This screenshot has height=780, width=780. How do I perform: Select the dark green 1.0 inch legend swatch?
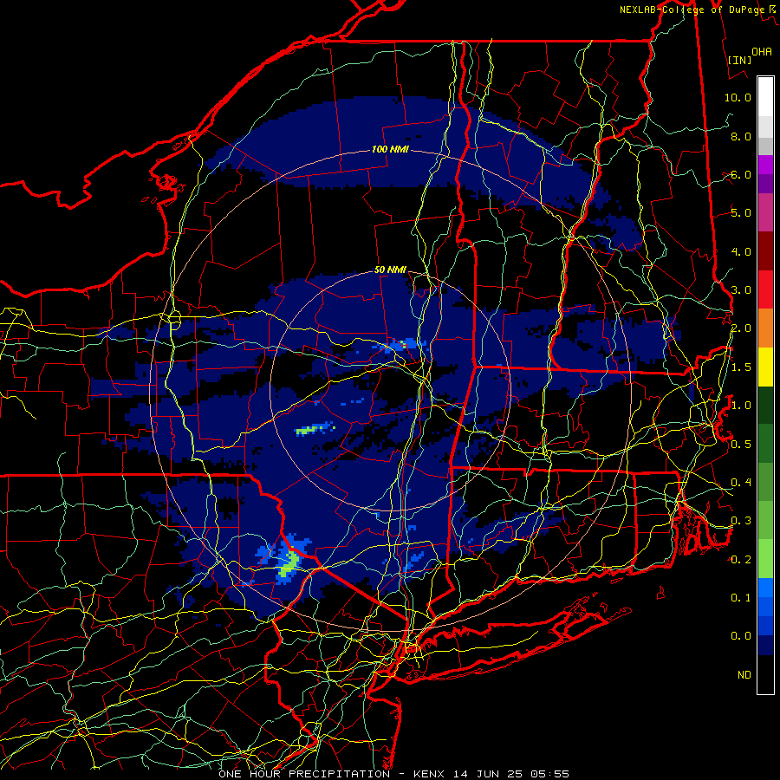[x=765, y=405]
